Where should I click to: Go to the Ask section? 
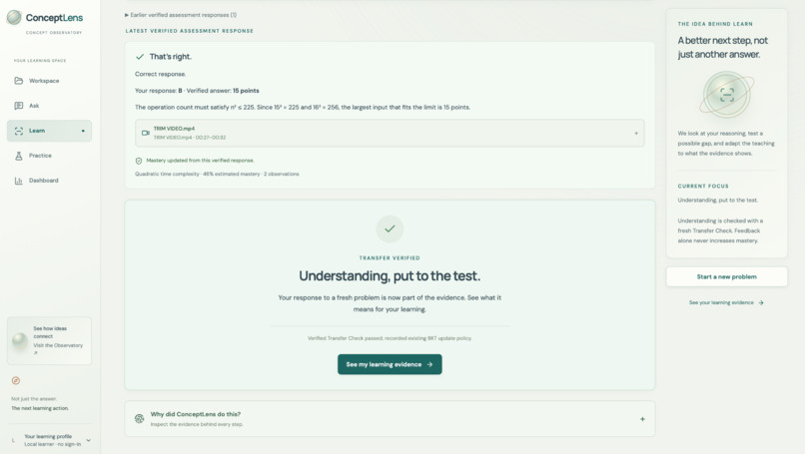click(x=49, y=106)
